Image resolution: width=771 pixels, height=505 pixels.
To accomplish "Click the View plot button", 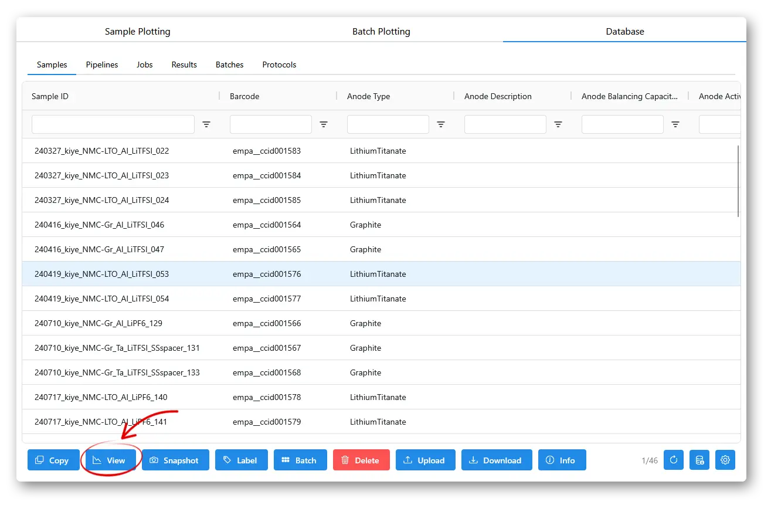I will tap(111, 460).
